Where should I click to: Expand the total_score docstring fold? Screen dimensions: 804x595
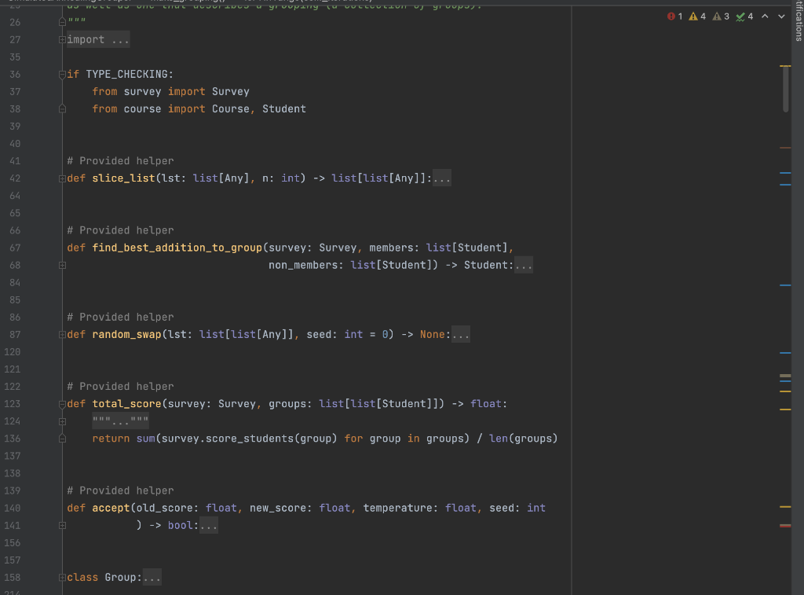[x=62, y=421]
